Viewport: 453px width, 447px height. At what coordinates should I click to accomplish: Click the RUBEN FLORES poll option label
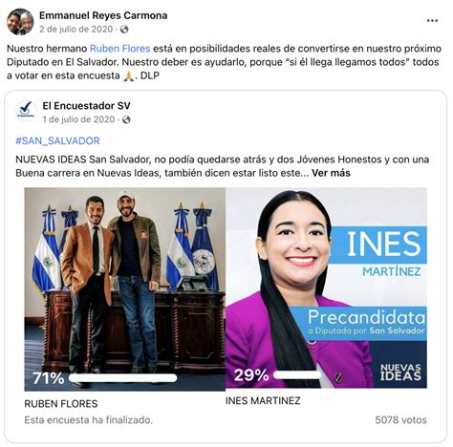pyautogui.click(x=61, y=404)
